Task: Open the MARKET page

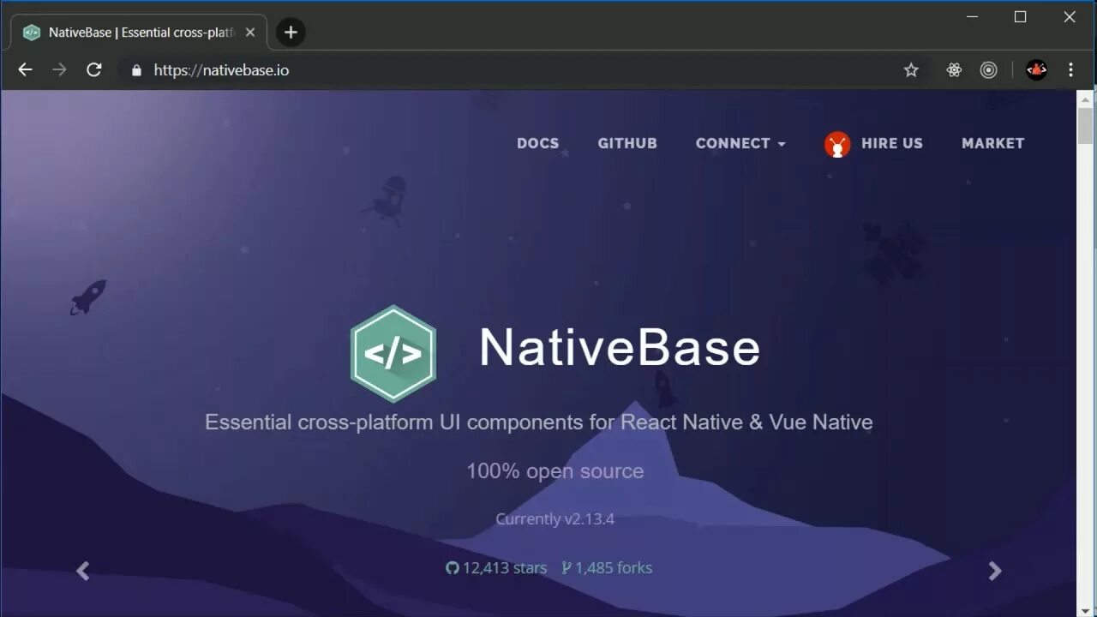Action: (x=992, y=143)
